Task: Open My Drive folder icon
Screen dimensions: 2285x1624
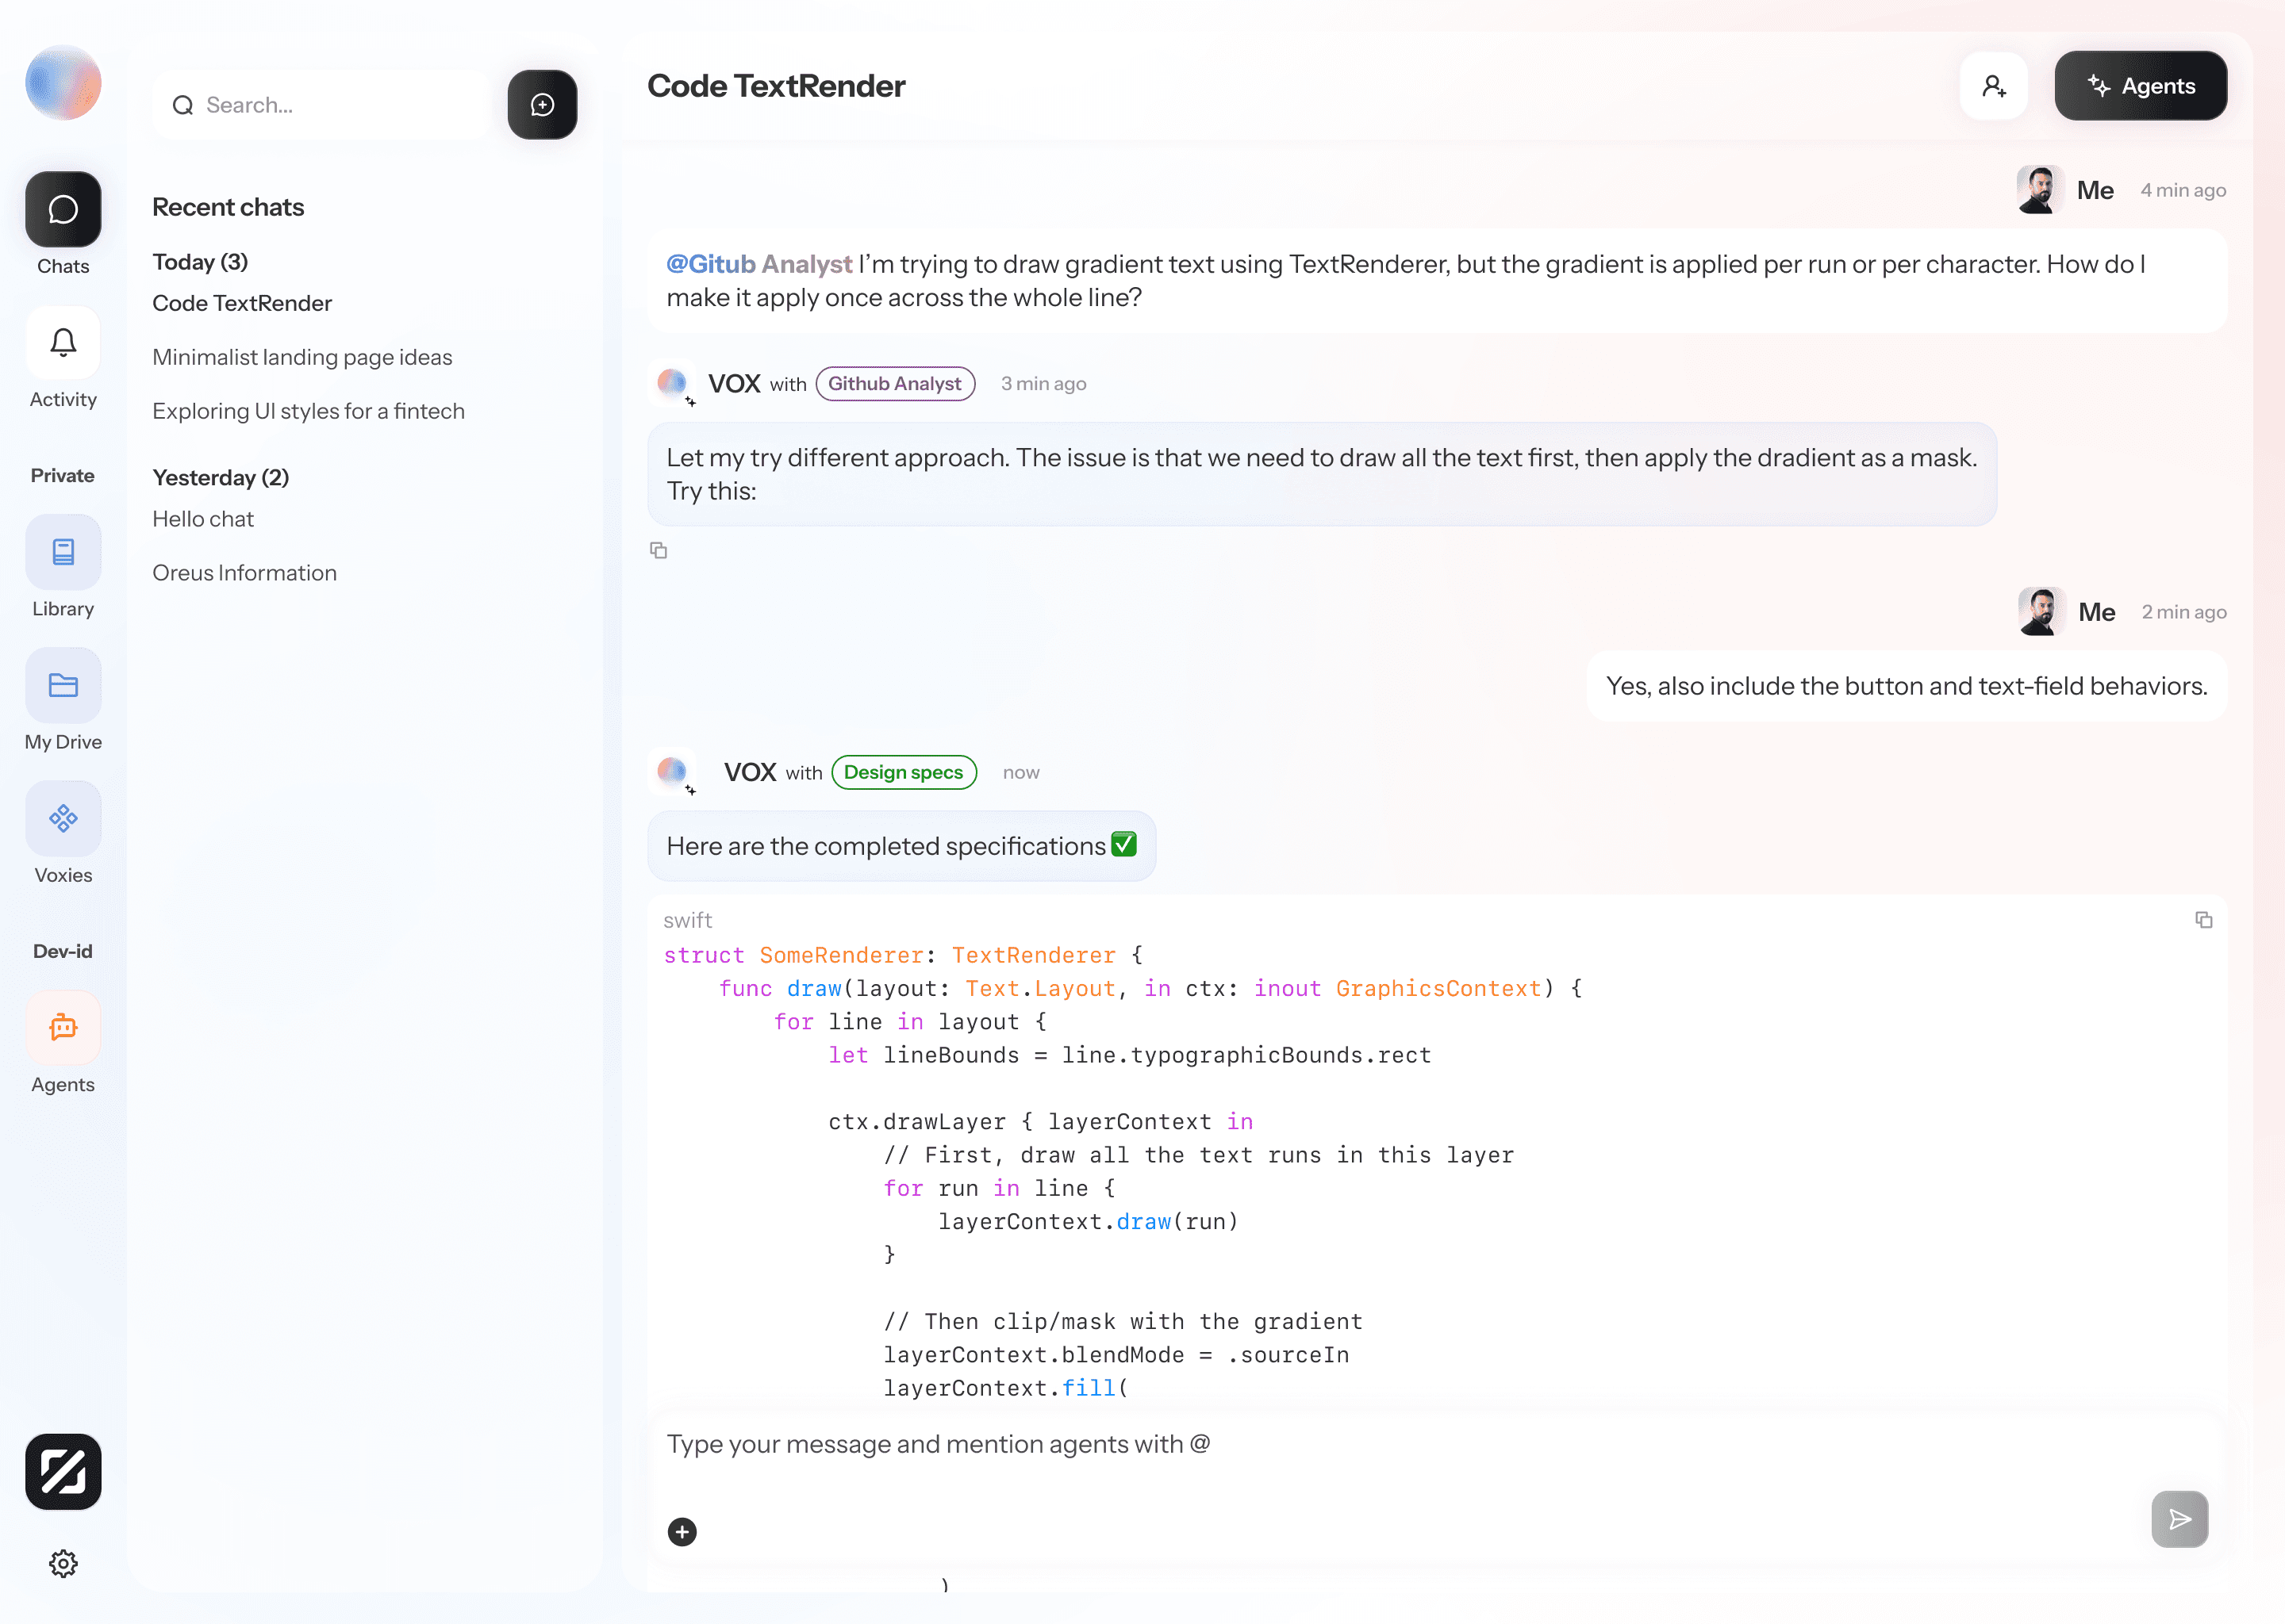Action: 63,685
